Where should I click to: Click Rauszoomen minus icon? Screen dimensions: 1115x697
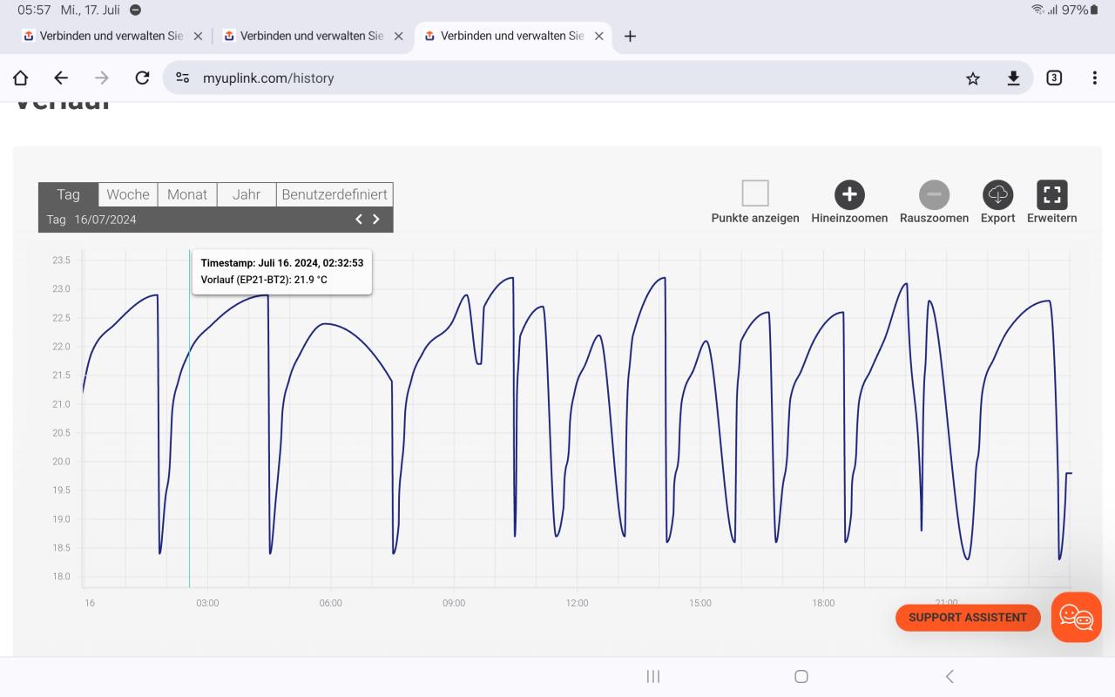934,194
